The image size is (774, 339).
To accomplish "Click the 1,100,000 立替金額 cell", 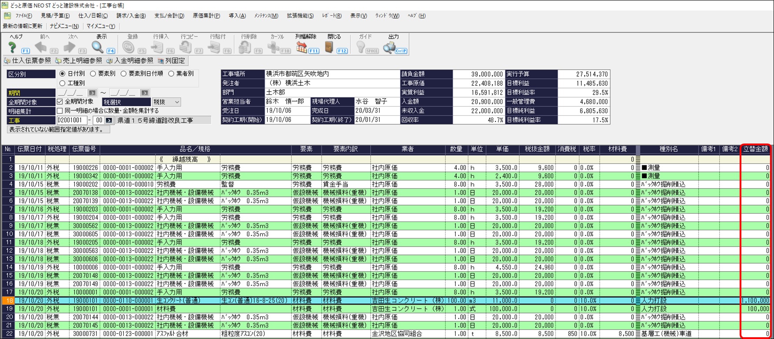I will [755, 300].
